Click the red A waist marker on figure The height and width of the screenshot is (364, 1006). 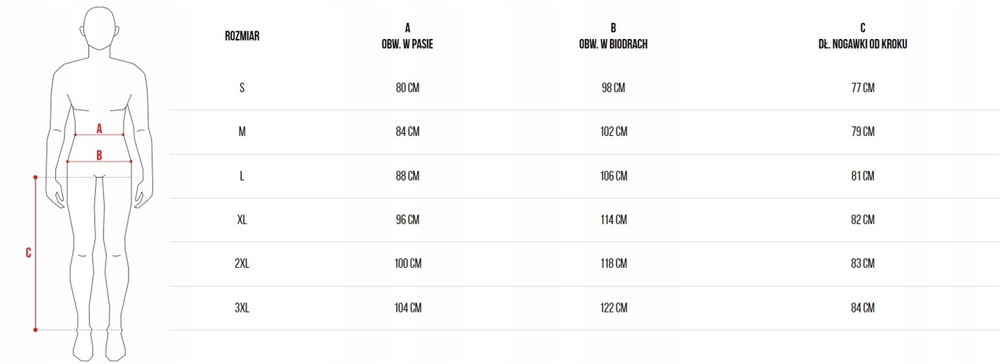[99, 129]
